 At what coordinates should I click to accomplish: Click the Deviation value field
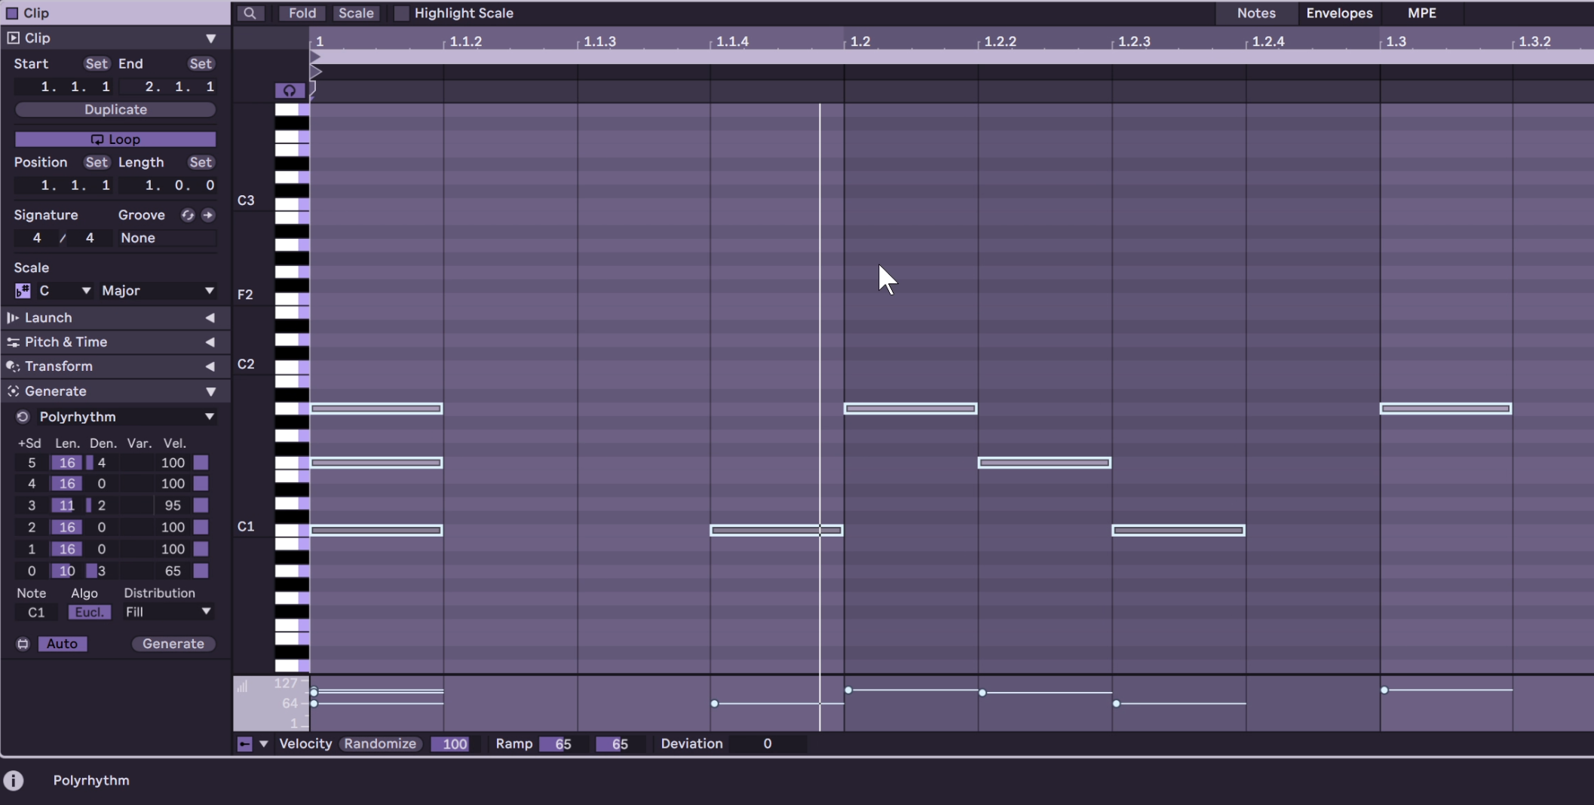click(x=767, y=744)
